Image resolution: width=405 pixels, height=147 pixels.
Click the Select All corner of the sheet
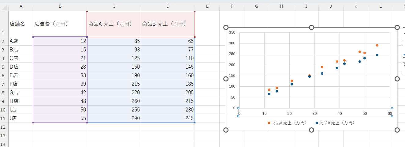point(4,6)
